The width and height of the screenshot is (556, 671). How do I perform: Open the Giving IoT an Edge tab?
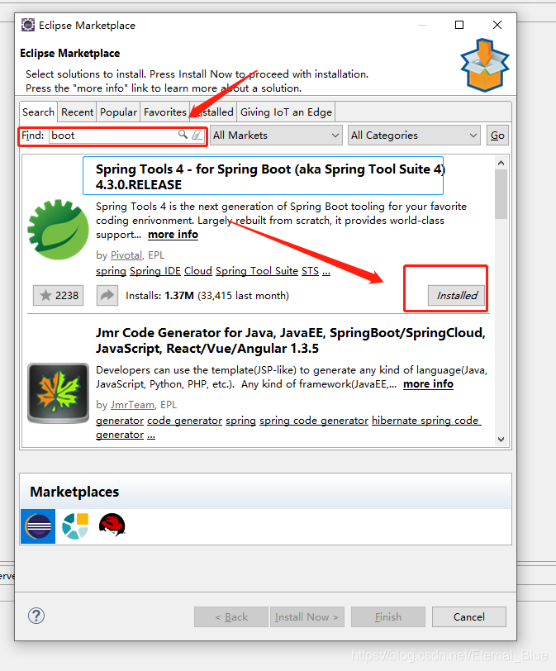click(x=286, y=112)
